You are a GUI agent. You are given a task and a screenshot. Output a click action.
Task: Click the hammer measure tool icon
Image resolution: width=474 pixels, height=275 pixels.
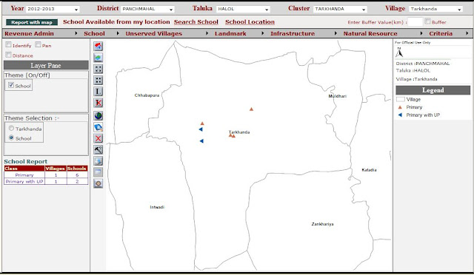99,149
